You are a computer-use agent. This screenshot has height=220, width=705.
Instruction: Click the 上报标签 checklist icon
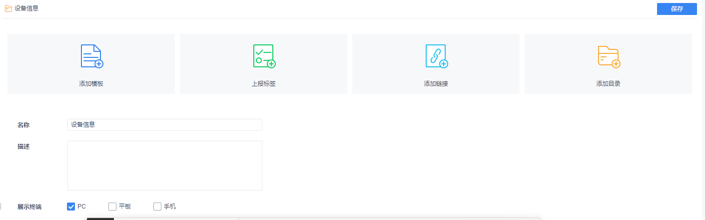pos(264,56)
